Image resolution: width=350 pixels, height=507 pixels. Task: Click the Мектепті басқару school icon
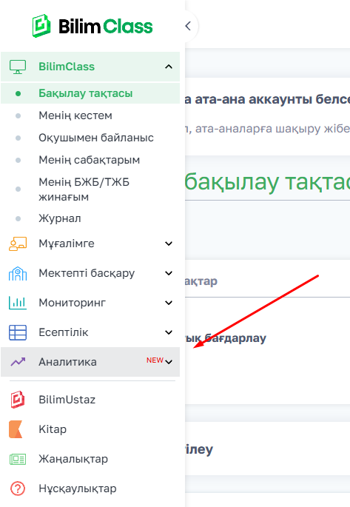click(18, 273)
